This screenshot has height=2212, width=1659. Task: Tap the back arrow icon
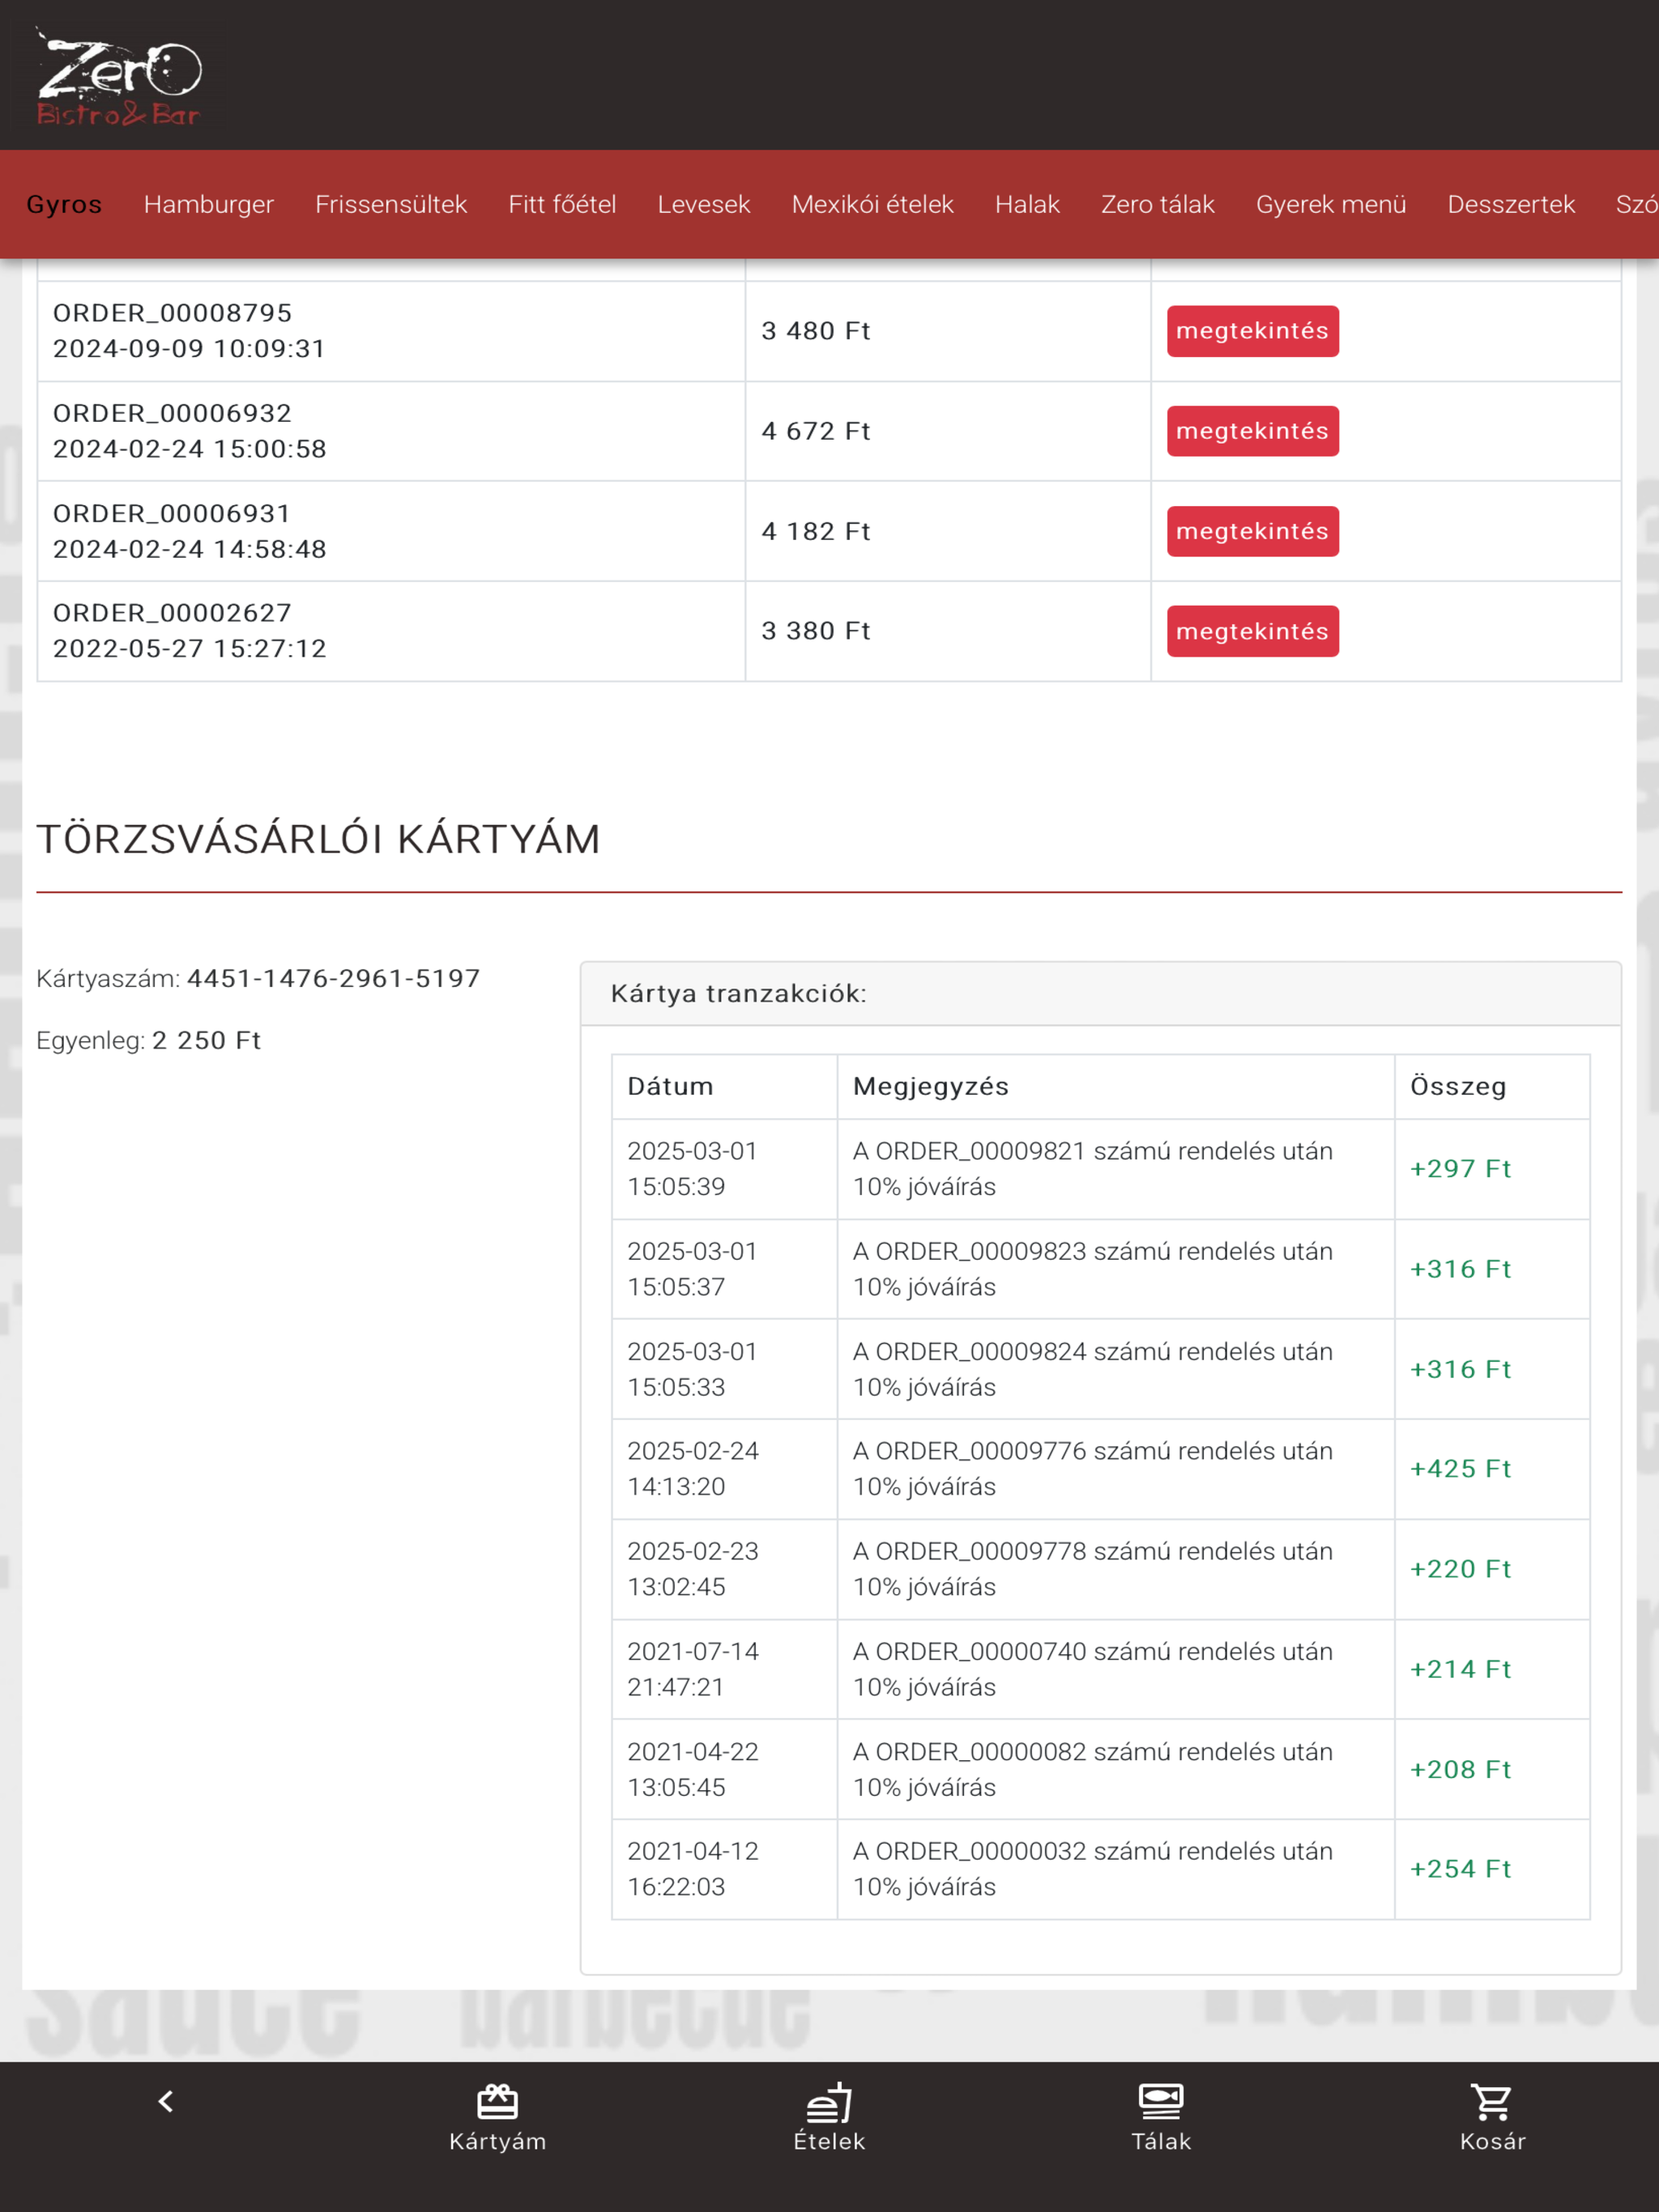coord(166,2101)
